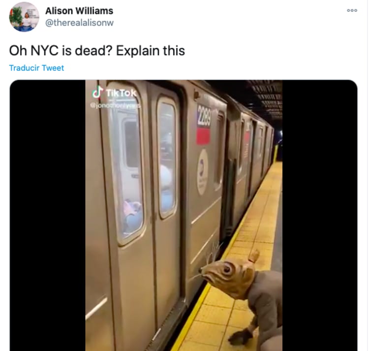
Task: Click the black left letterbox bar of video
Action: pos(48,216)
